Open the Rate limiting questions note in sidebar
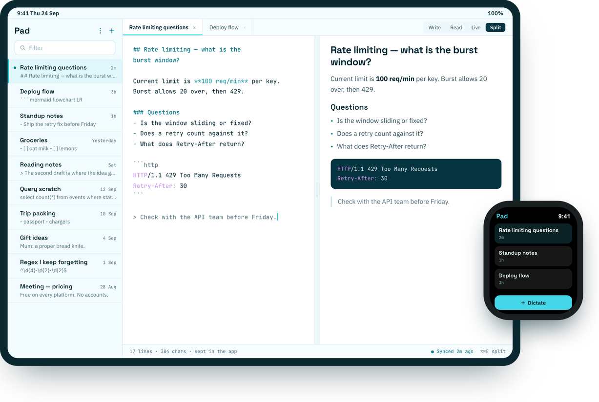This screenshot has height=402, width=599. (65, 71)
